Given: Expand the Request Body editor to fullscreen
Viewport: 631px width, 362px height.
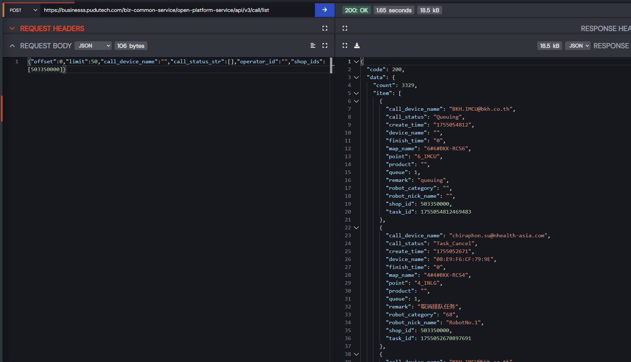Looking at the screenshot, I should pyautogui.click(x=325, y=46).
